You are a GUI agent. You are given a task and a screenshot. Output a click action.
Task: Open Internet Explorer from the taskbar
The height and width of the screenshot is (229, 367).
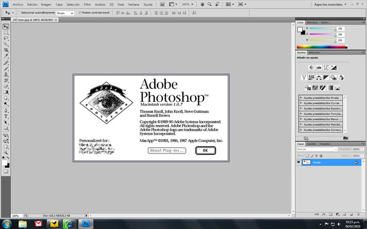point(69,224)
